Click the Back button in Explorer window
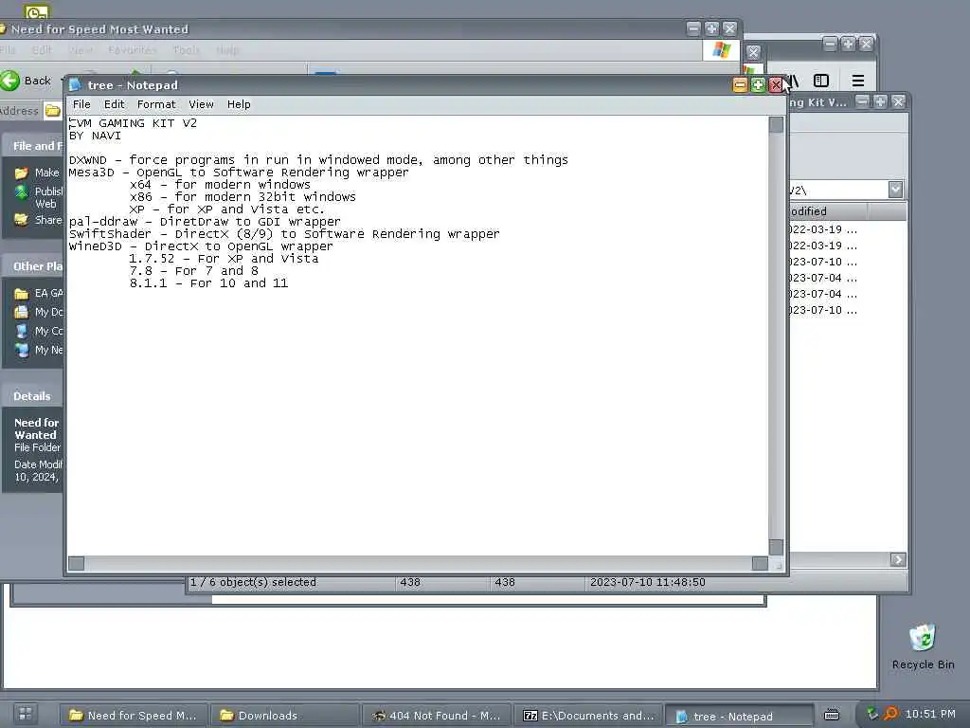 coord(27,81)
